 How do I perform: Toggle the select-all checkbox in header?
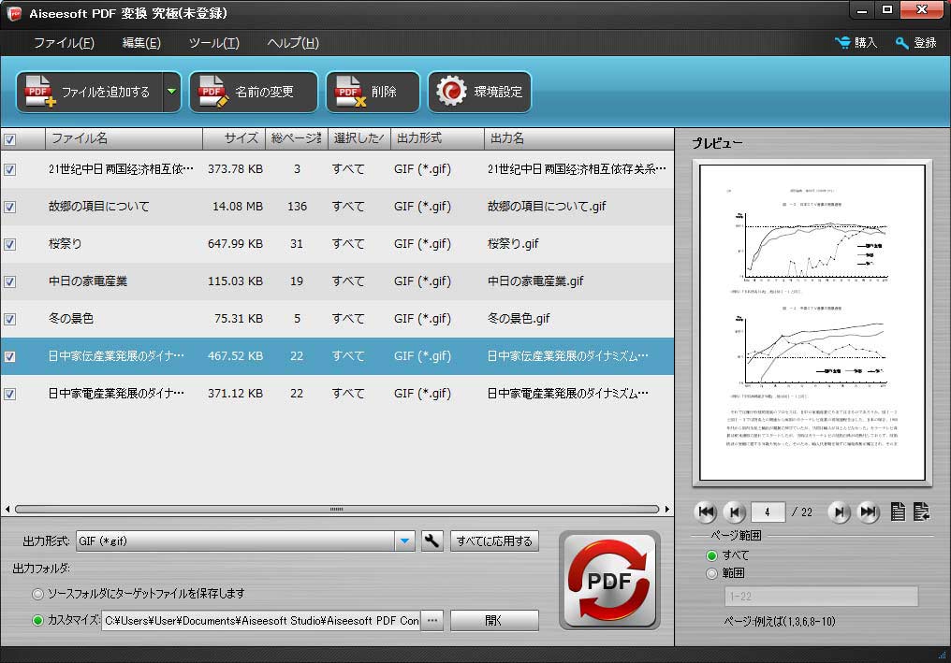click(10, 139)
